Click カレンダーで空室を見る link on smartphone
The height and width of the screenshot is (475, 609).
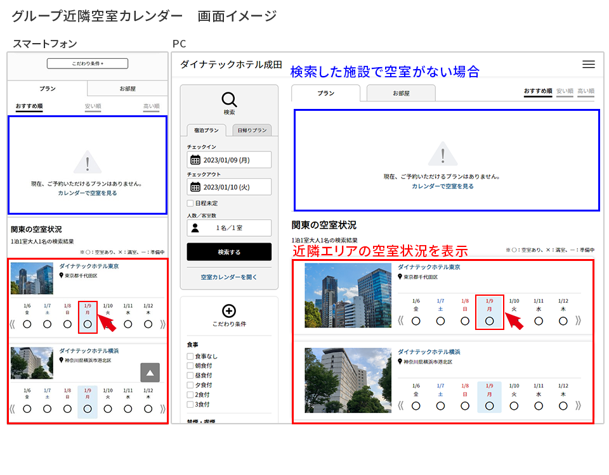(88, 193)
